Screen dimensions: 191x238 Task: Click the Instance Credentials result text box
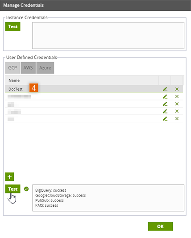coord(108,36)
